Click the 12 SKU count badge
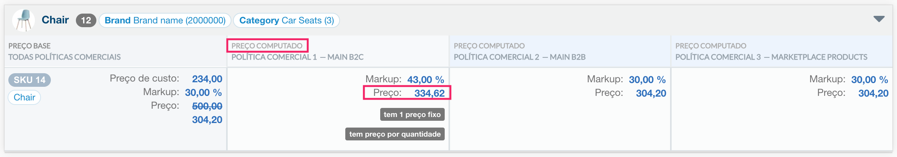 point(86,20)
